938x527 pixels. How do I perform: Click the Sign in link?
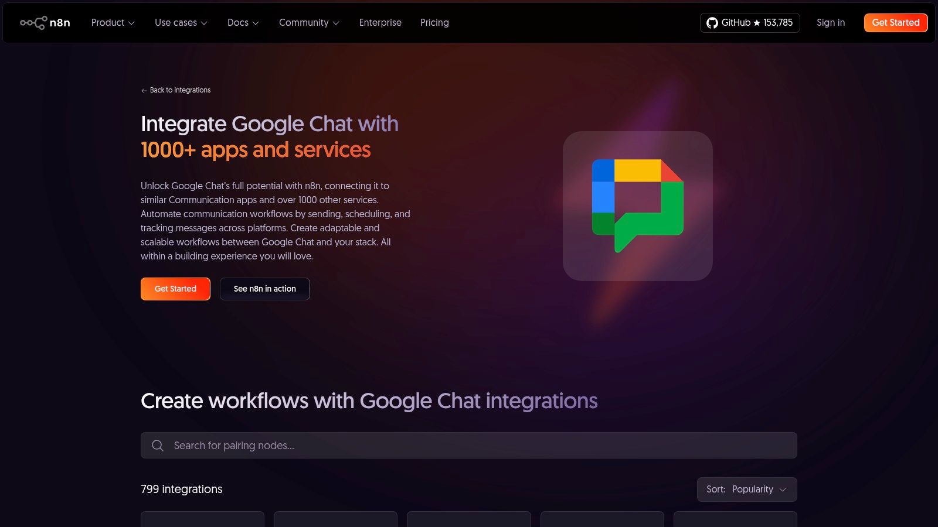coord(830,22)
